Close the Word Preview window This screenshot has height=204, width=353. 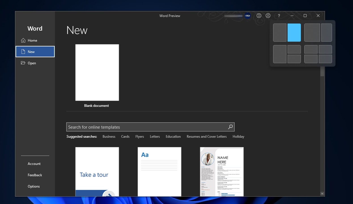tap(318, 16)
